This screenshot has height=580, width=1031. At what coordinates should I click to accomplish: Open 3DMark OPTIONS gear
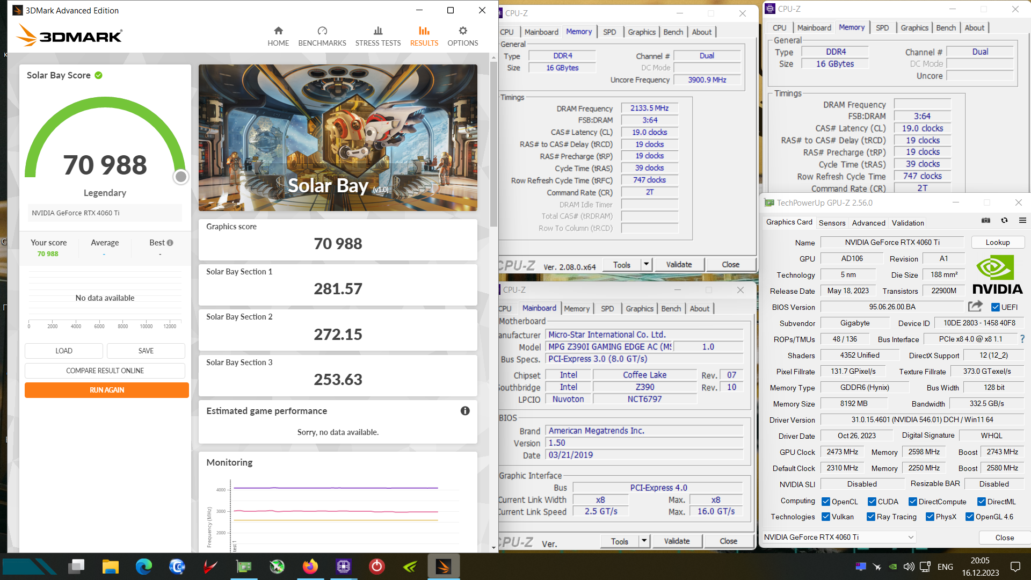tap(463, 37)
